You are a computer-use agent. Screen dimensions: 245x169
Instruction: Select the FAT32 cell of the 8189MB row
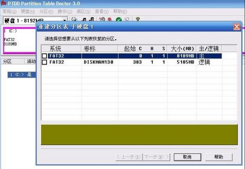click(57, 56)
